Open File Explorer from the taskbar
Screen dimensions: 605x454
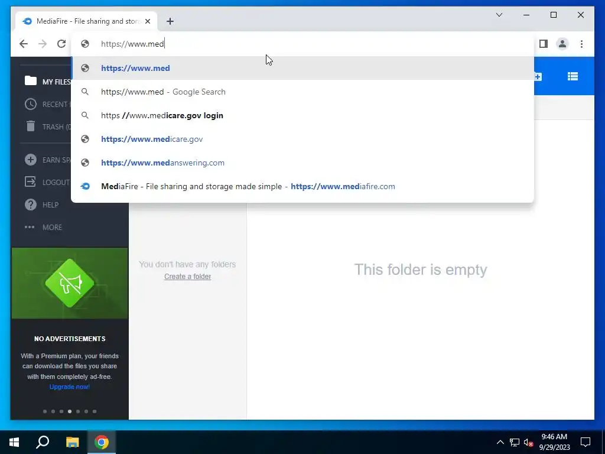tap(72, 442)
